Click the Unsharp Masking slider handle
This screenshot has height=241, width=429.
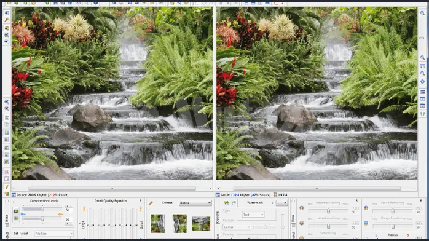[329, 211]
